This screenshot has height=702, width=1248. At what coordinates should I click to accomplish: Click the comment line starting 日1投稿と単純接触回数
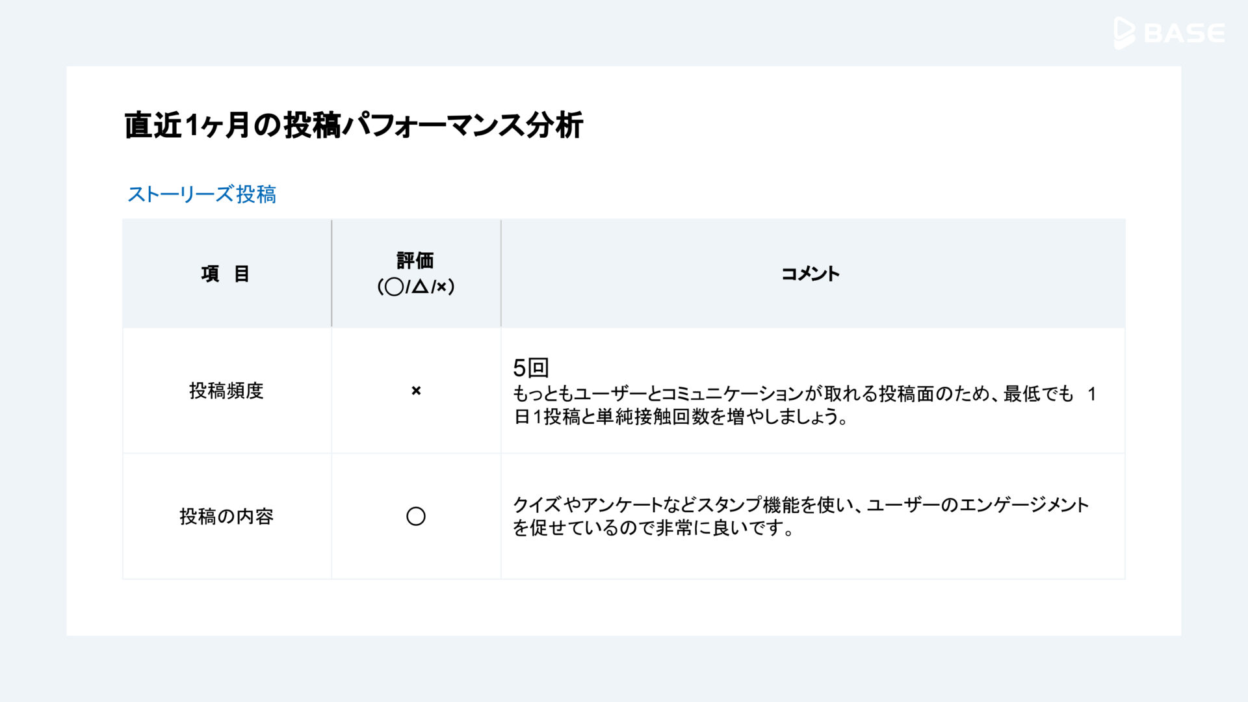tap(681, 417)
